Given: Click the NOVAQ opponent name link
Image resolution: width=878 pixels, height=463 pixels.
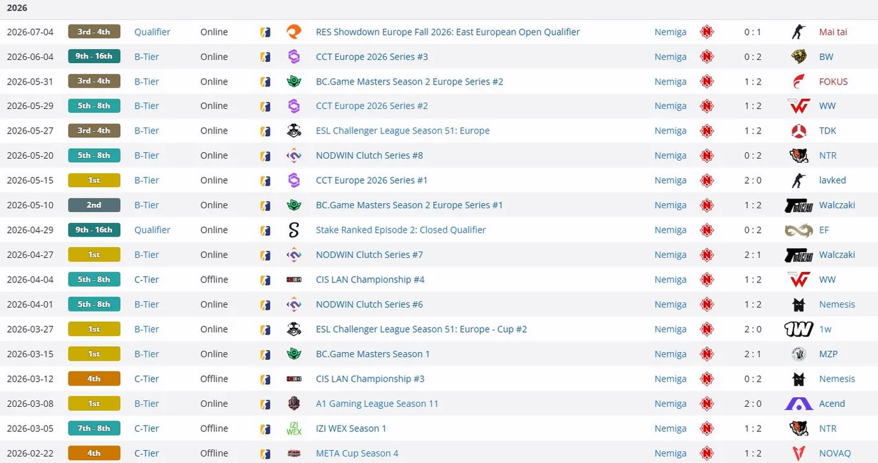Looking at the screenshot, I should [x=835, y=453].
